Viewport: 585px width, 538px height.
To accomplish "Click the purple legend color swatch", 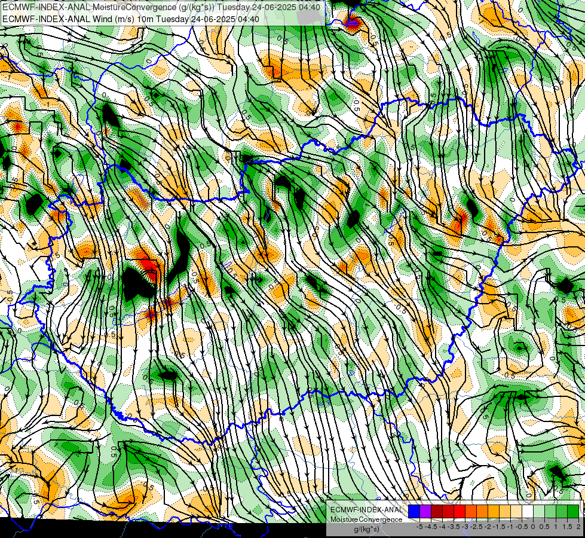I will (425, 512).
